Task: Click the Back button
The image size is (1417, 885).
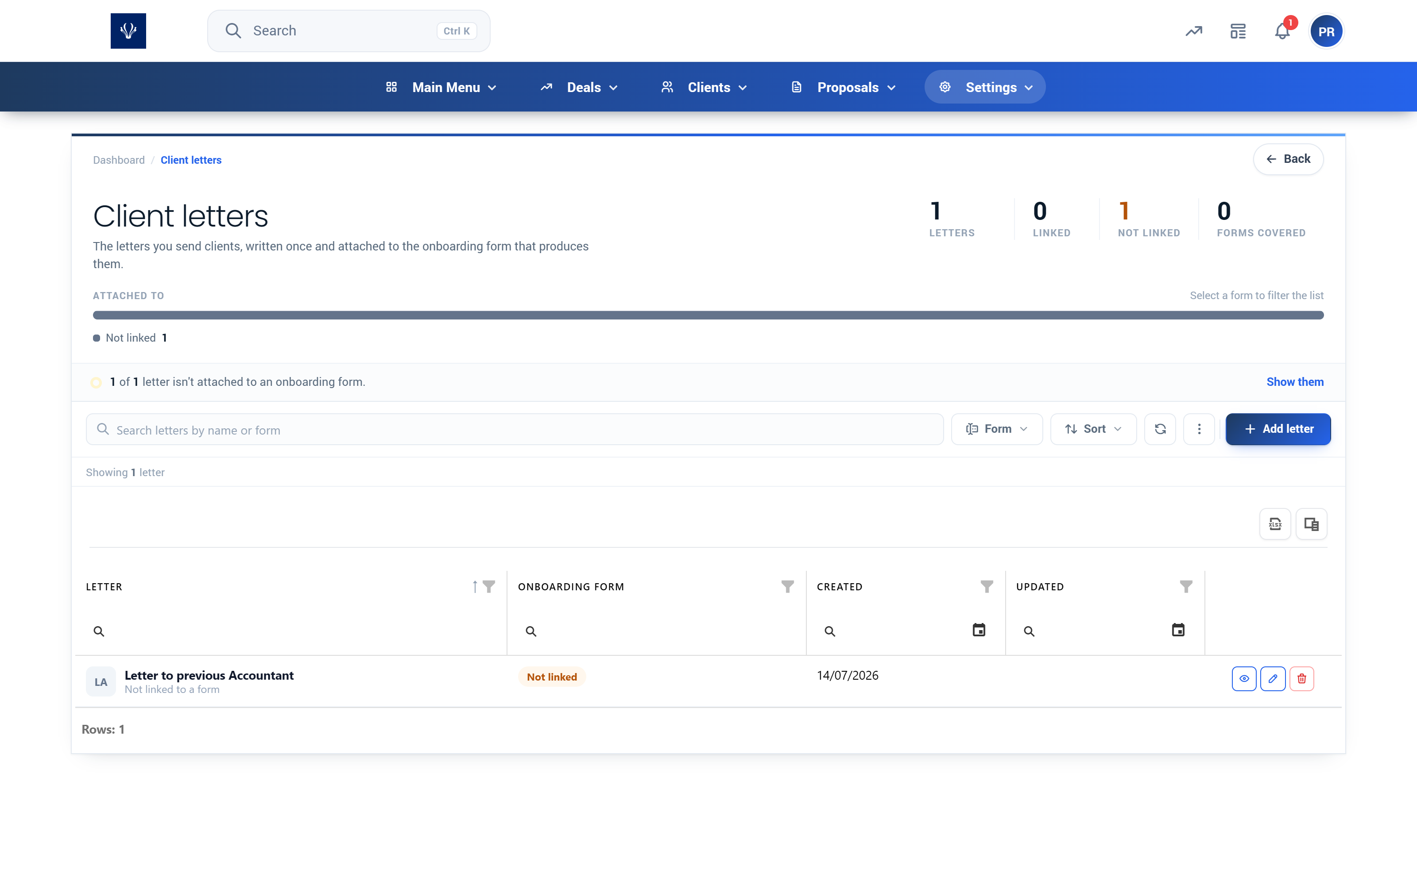Action: pyautogui.click(x=1288, y=159)
